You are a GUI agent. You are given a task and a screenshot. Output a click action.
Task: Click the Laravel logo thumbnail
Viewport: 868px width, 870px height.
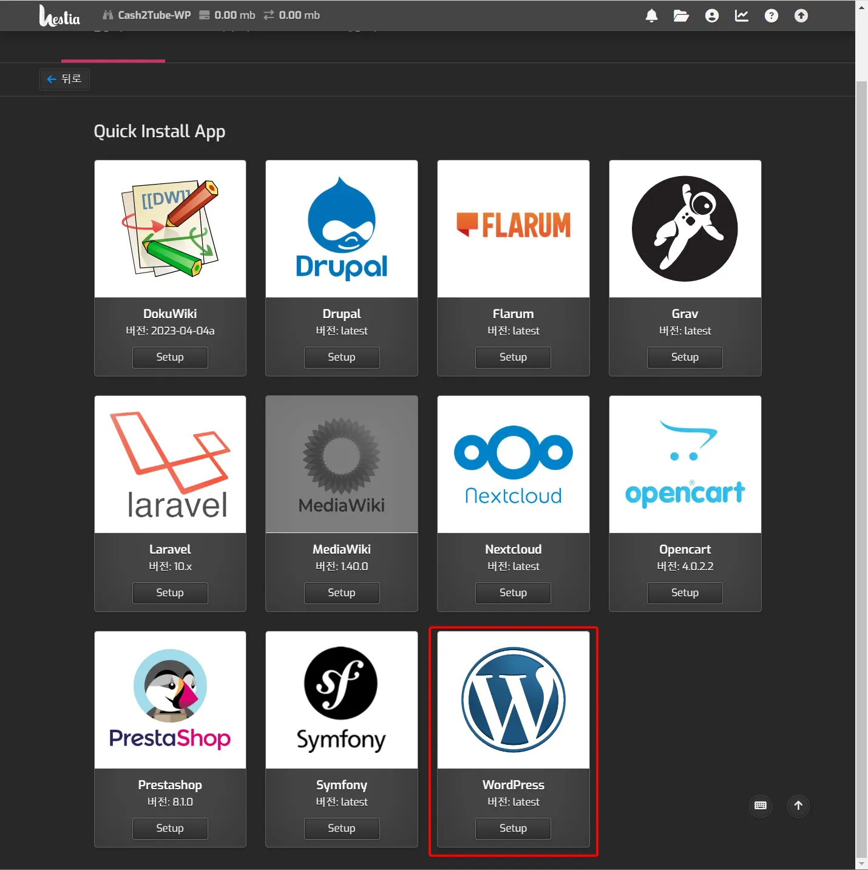[170, 464]
